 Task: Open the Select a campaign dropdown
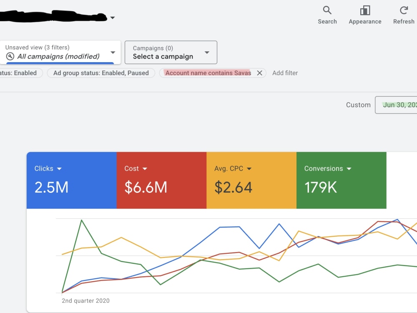point(171,53)
